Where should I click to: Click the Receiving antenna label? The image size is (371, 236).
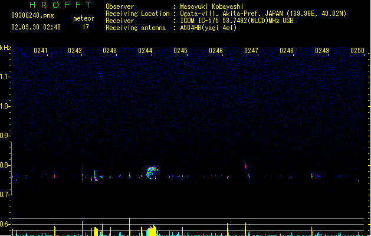pos(136,28)
